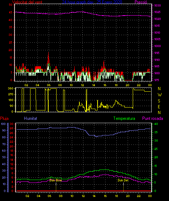Click the 'Velocitat del vent' wind speed label
The image size is (169, 201).
(x=27, y=2)
